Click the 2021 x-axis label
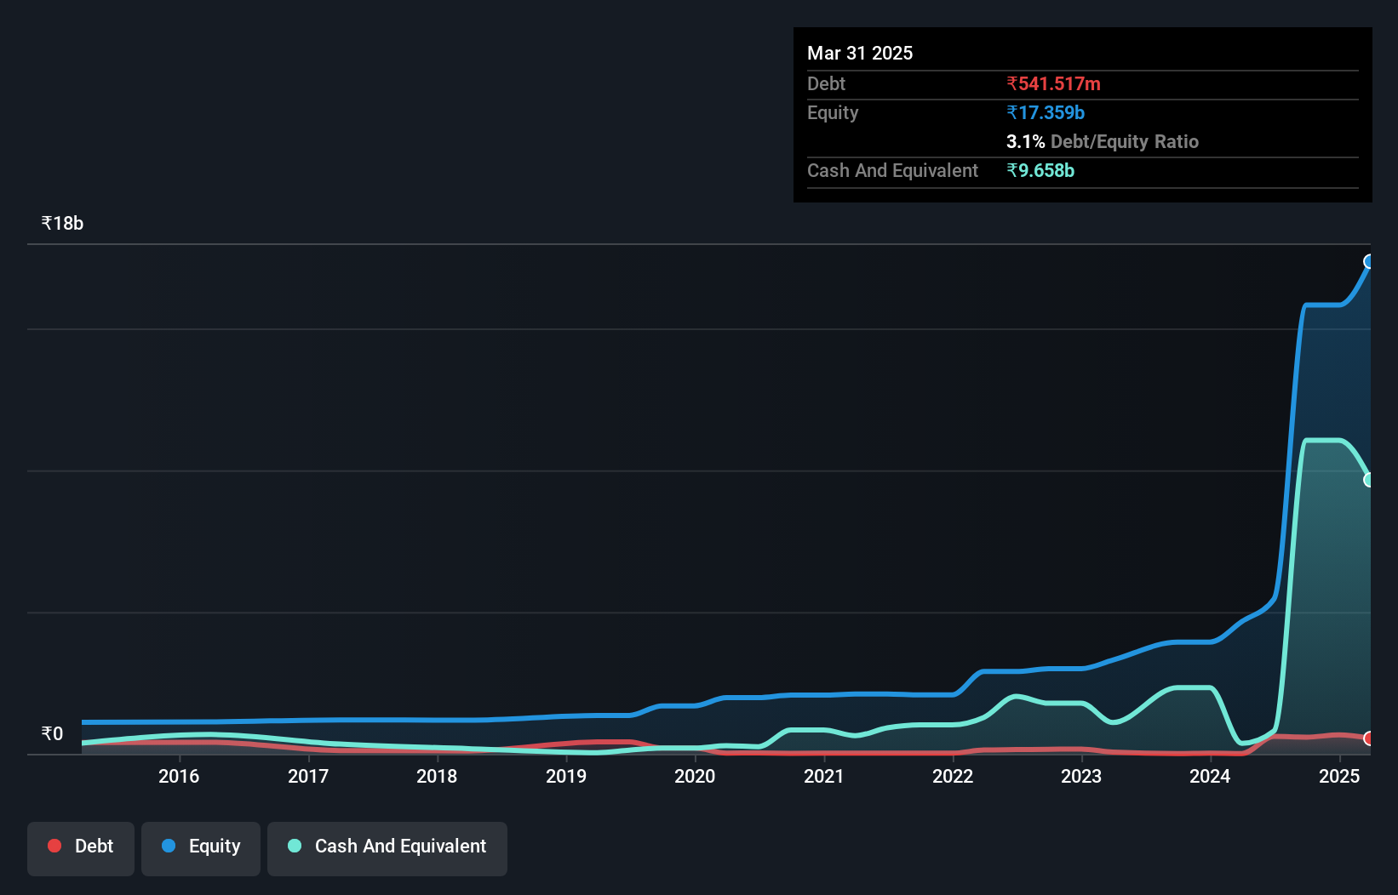This screenshot has height=895, width=1398. pyautogui.click(x=824, y=776)
